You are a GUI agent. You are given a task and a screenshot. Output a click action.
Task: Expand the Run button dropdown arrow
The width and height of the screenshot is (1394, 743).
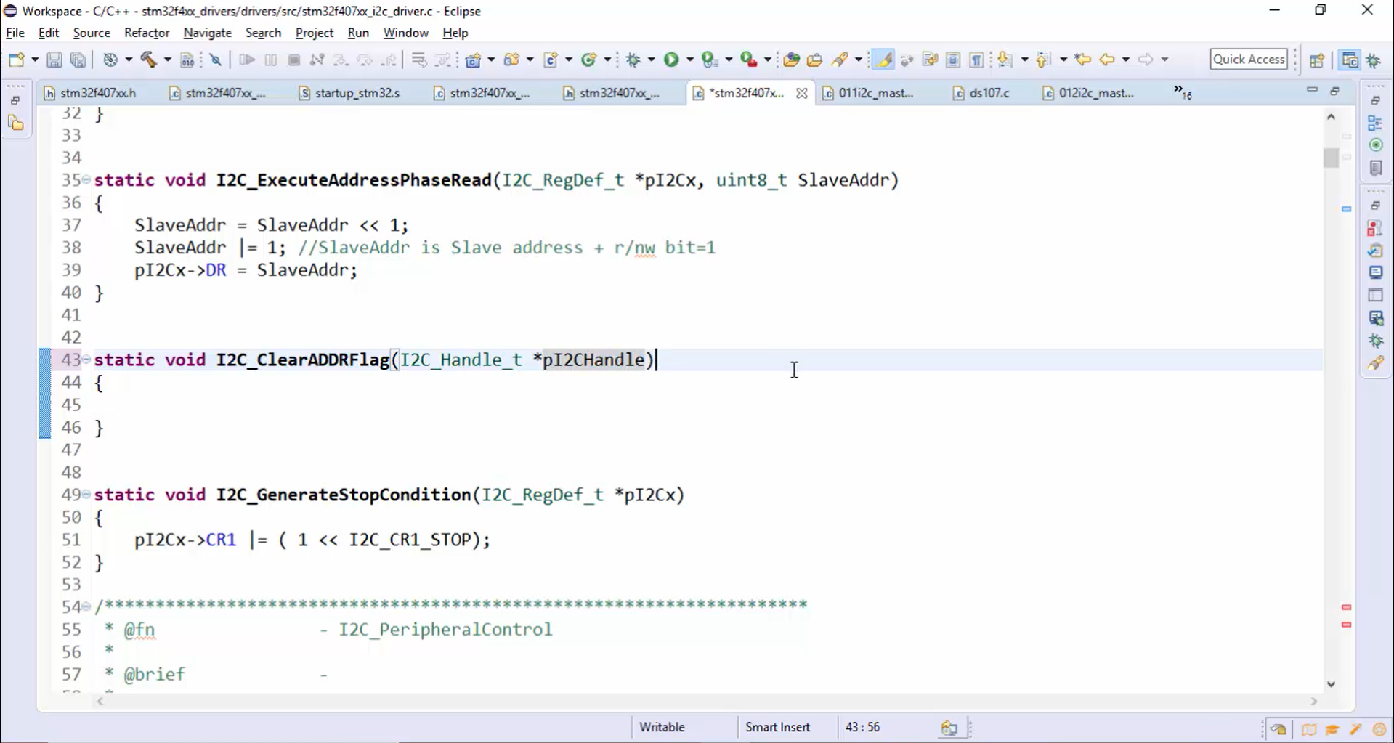(x=689, y=60)
